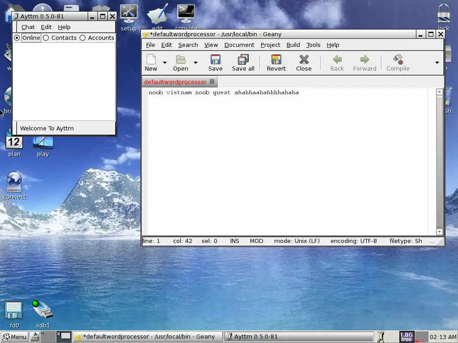Close the defaultwordprocessor tab with its x icon
Screen dimensions: 458x343
coord(212,82)
